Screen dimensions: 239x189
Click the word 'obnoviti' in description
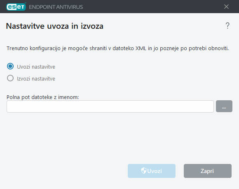218,48
